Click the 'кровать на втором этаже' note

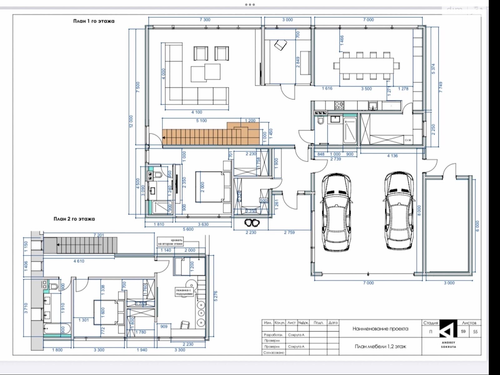[x=170, y=242]
